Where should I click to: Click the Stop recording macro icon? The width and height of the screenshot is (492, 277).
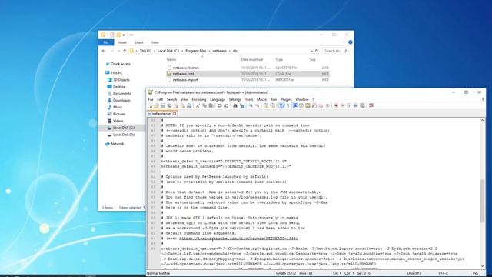click(x=342, y=106)
